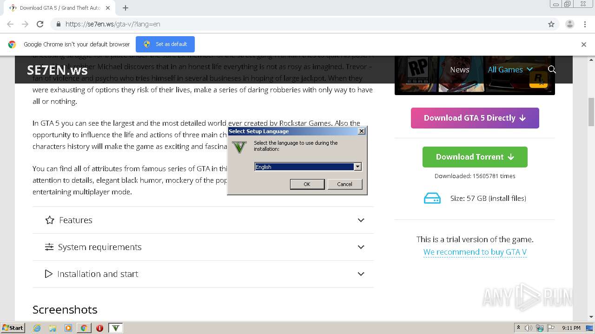Reload the page with refresh icon

point(40,24)
